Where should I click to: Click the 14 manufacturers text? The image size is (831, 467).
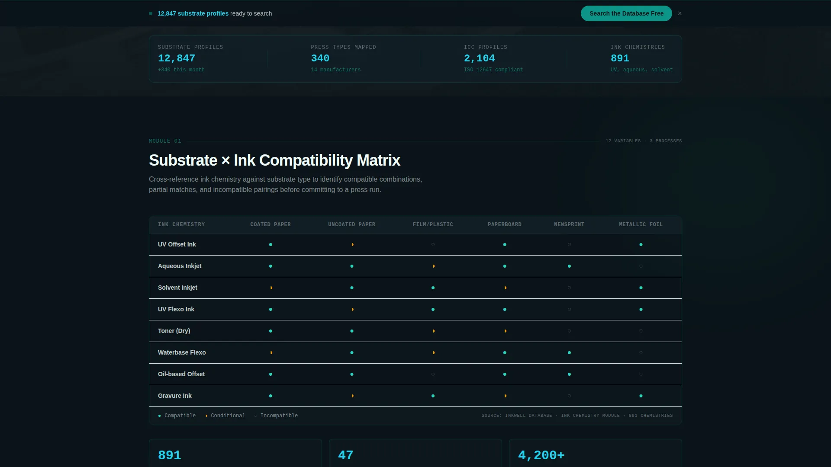point(335,70)
